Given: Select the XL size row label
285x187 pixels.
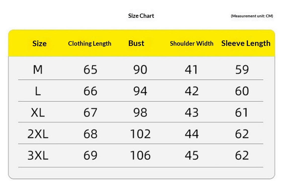Looking at the screenshot, I should [x=38, y=112].
